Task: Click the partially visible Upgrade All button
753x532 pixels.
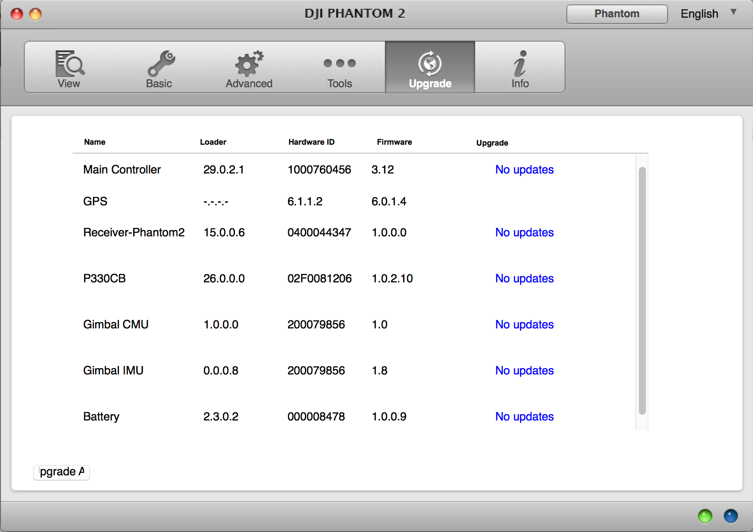Action: 61,472
